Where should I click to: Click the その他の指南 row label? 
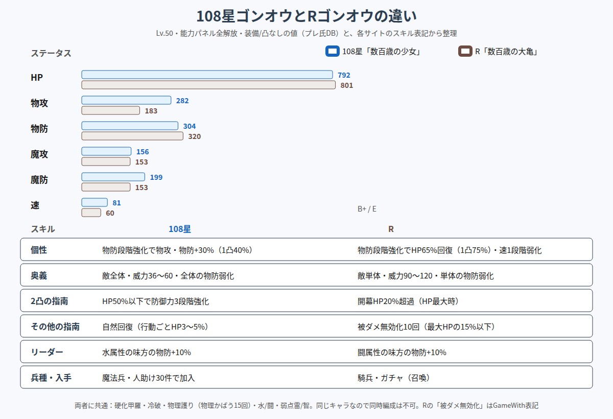coord(55,327)
